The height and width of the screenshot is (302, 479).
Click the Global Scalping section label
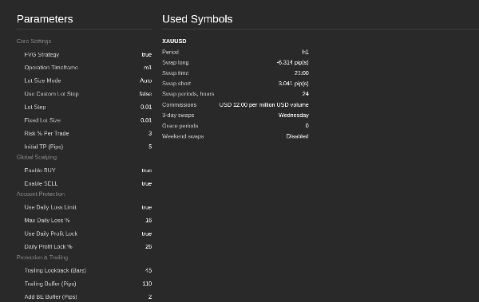37,157
